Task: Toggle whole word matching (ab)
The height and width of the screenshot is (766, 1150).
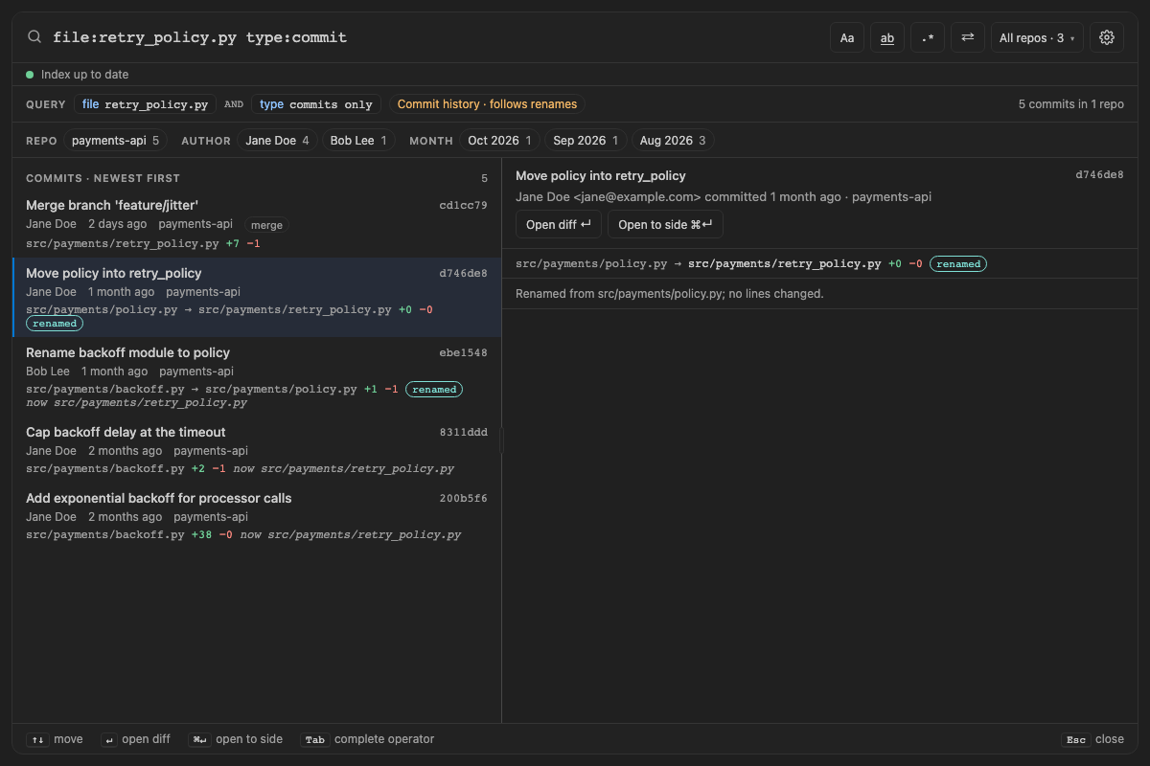Action: 887,37
